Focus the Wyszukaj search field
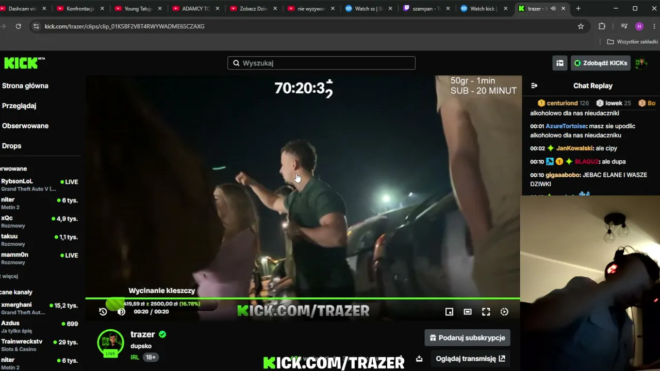 click(321, 63)
